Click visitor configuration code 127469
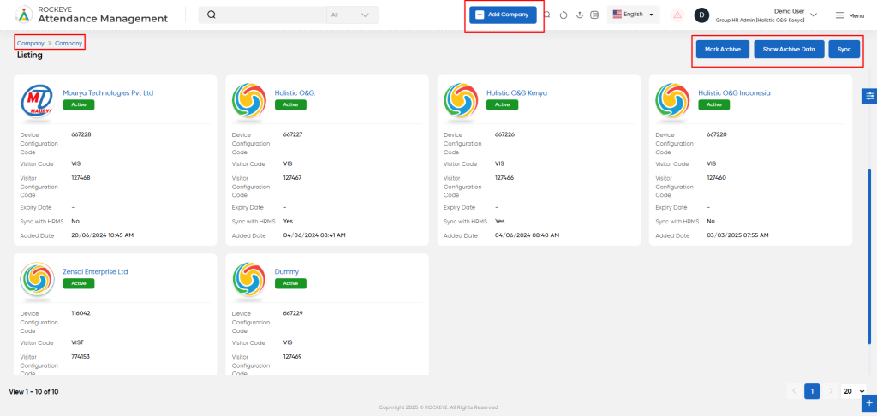Viewport: 877px width, 416px height. pyautogui.click(x=293, y=357)
